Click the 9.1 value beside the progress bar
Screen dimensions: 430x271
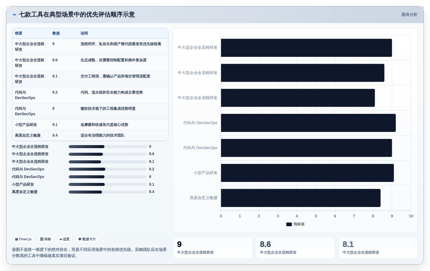click(152, 184)
